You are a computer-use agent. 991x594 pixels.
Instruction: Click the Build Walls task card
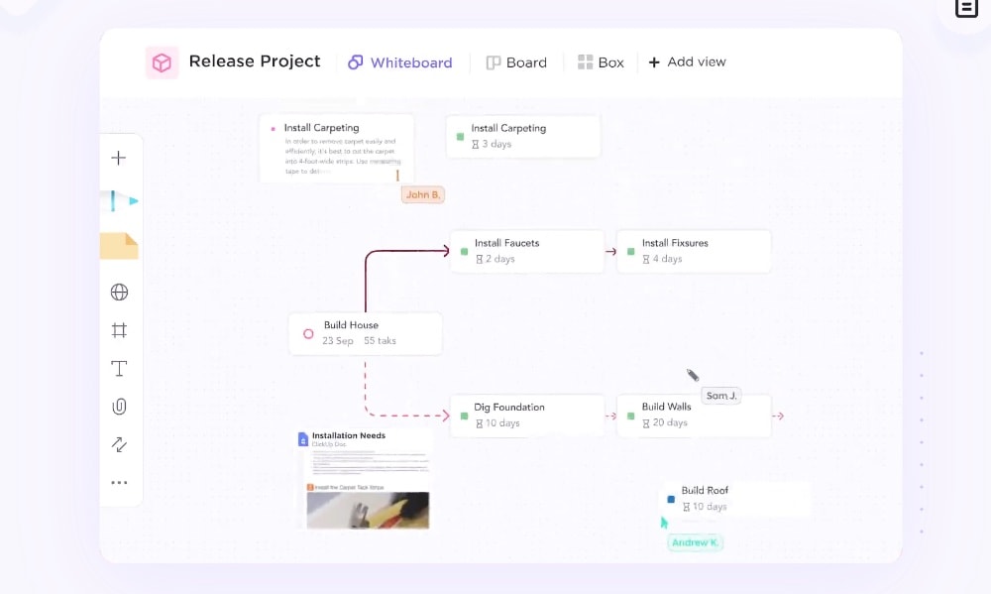click(694, 416)
